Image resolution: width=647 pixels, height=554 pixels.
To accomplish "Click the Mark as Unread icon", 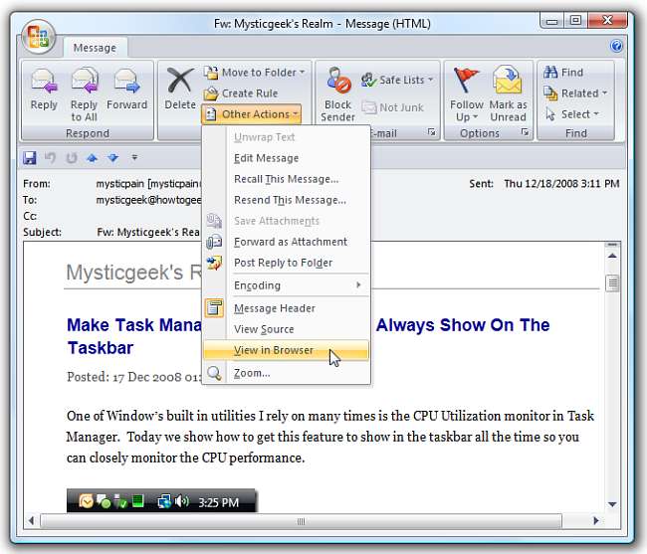I will tap(508, 85).
